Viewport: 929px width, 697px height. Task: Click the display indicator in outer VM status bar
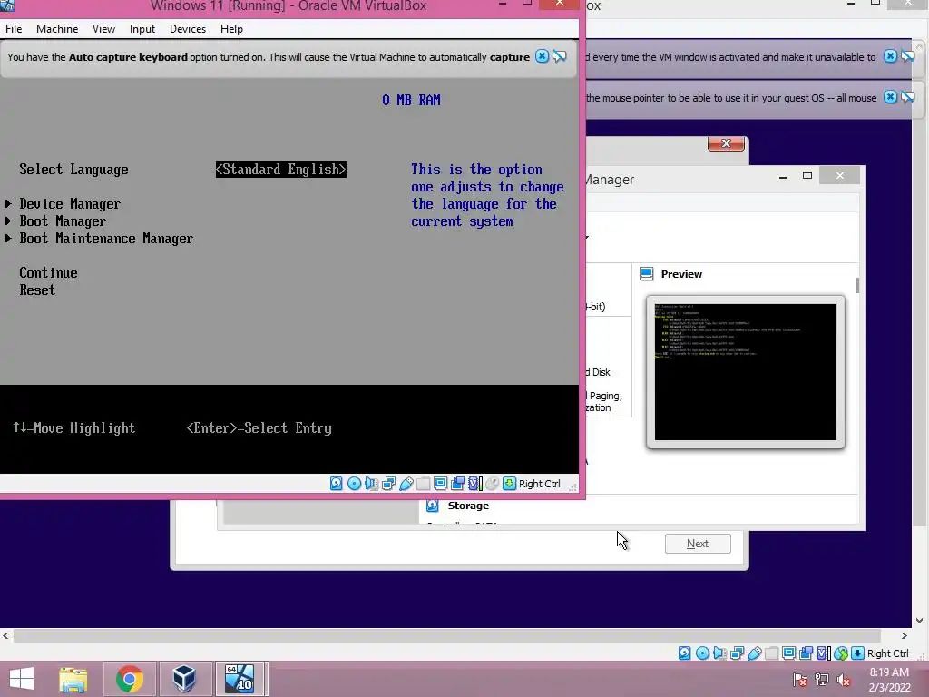click(x=788, y=653)
